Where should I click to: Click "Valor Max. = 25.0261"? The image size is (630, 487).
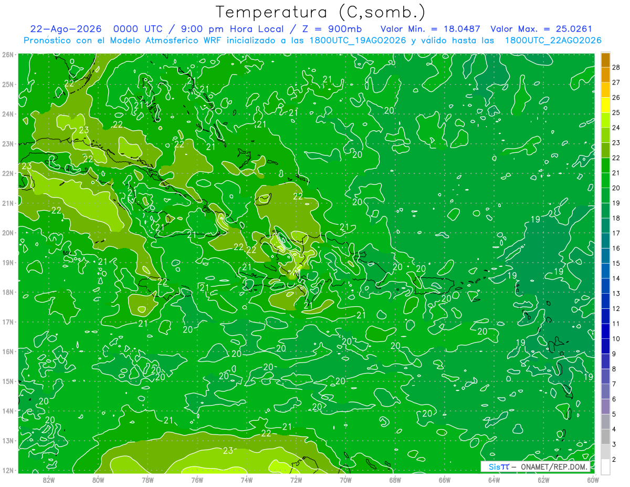pos(541,29)
